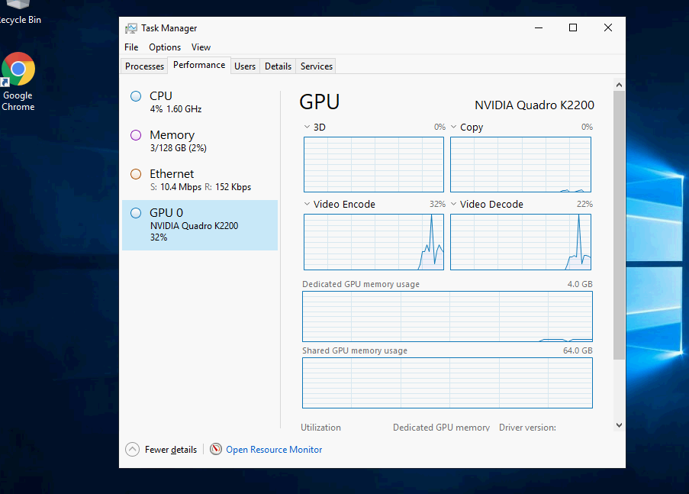Click the Video Decode '22%' value
The image size is (689, 494).
tap(584, 204)
